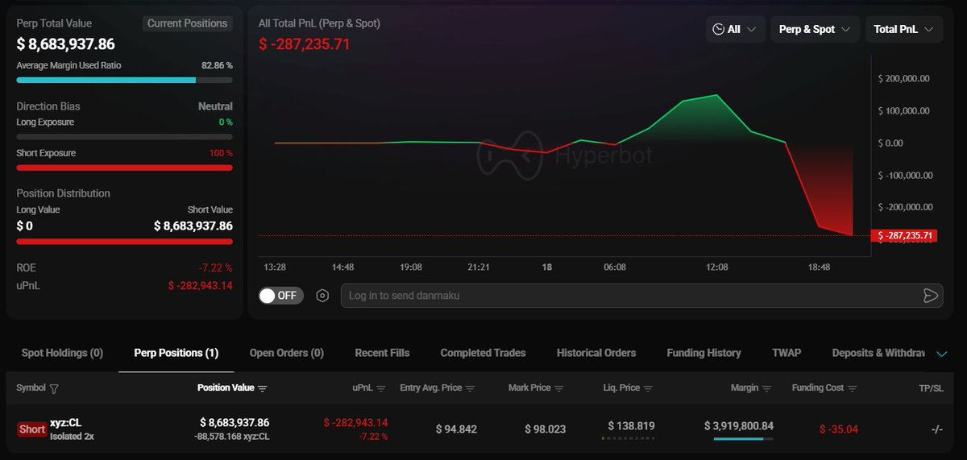Click the -287,235.71 chart price label
This screenshot has width=967, height=460.
[x=904, y=236]
